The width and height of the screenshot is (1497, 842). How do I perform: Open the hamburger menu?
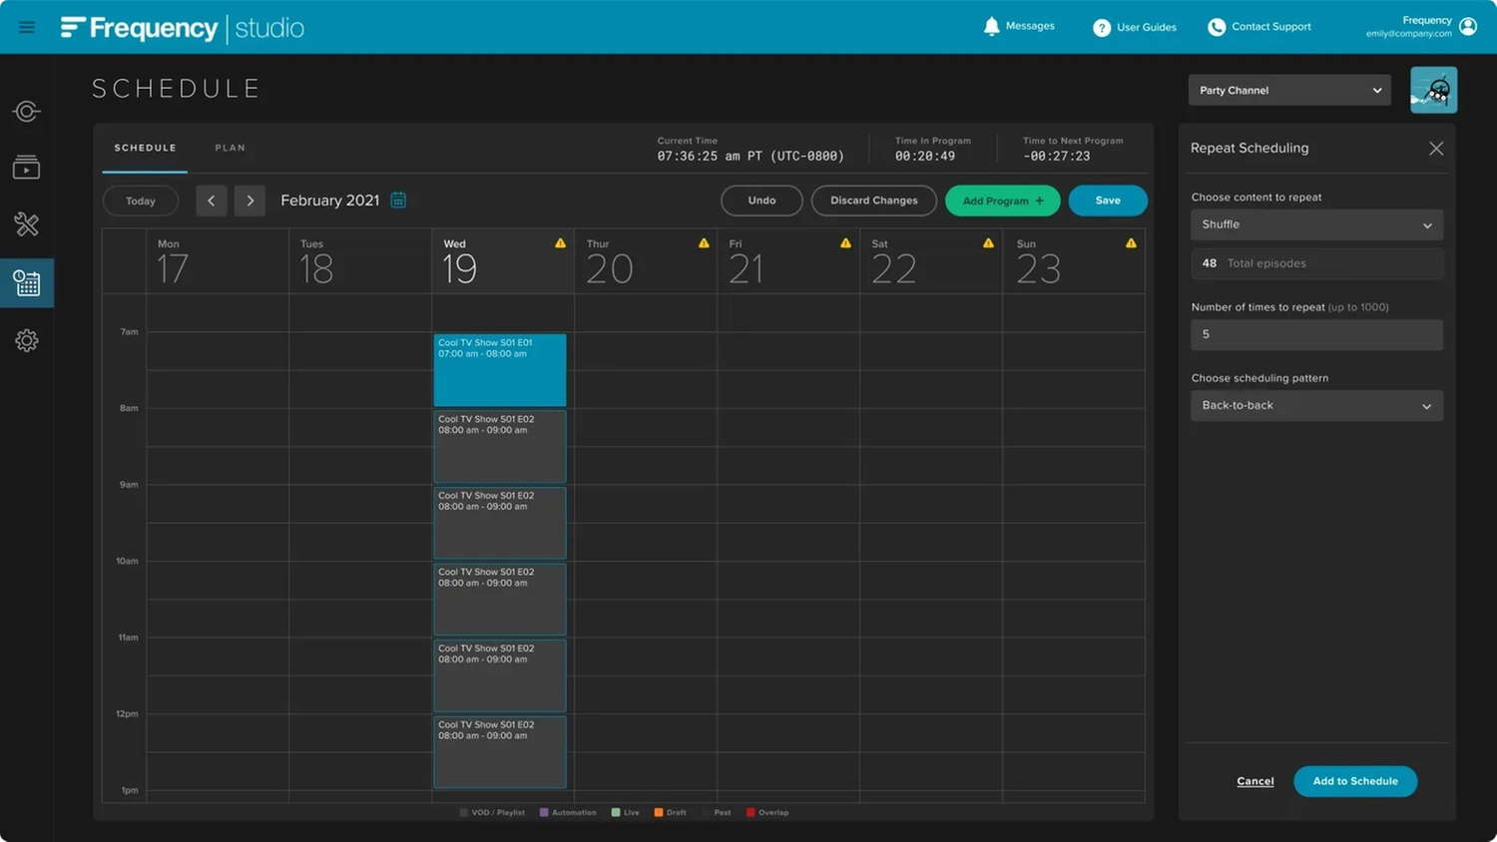point(27,27)
